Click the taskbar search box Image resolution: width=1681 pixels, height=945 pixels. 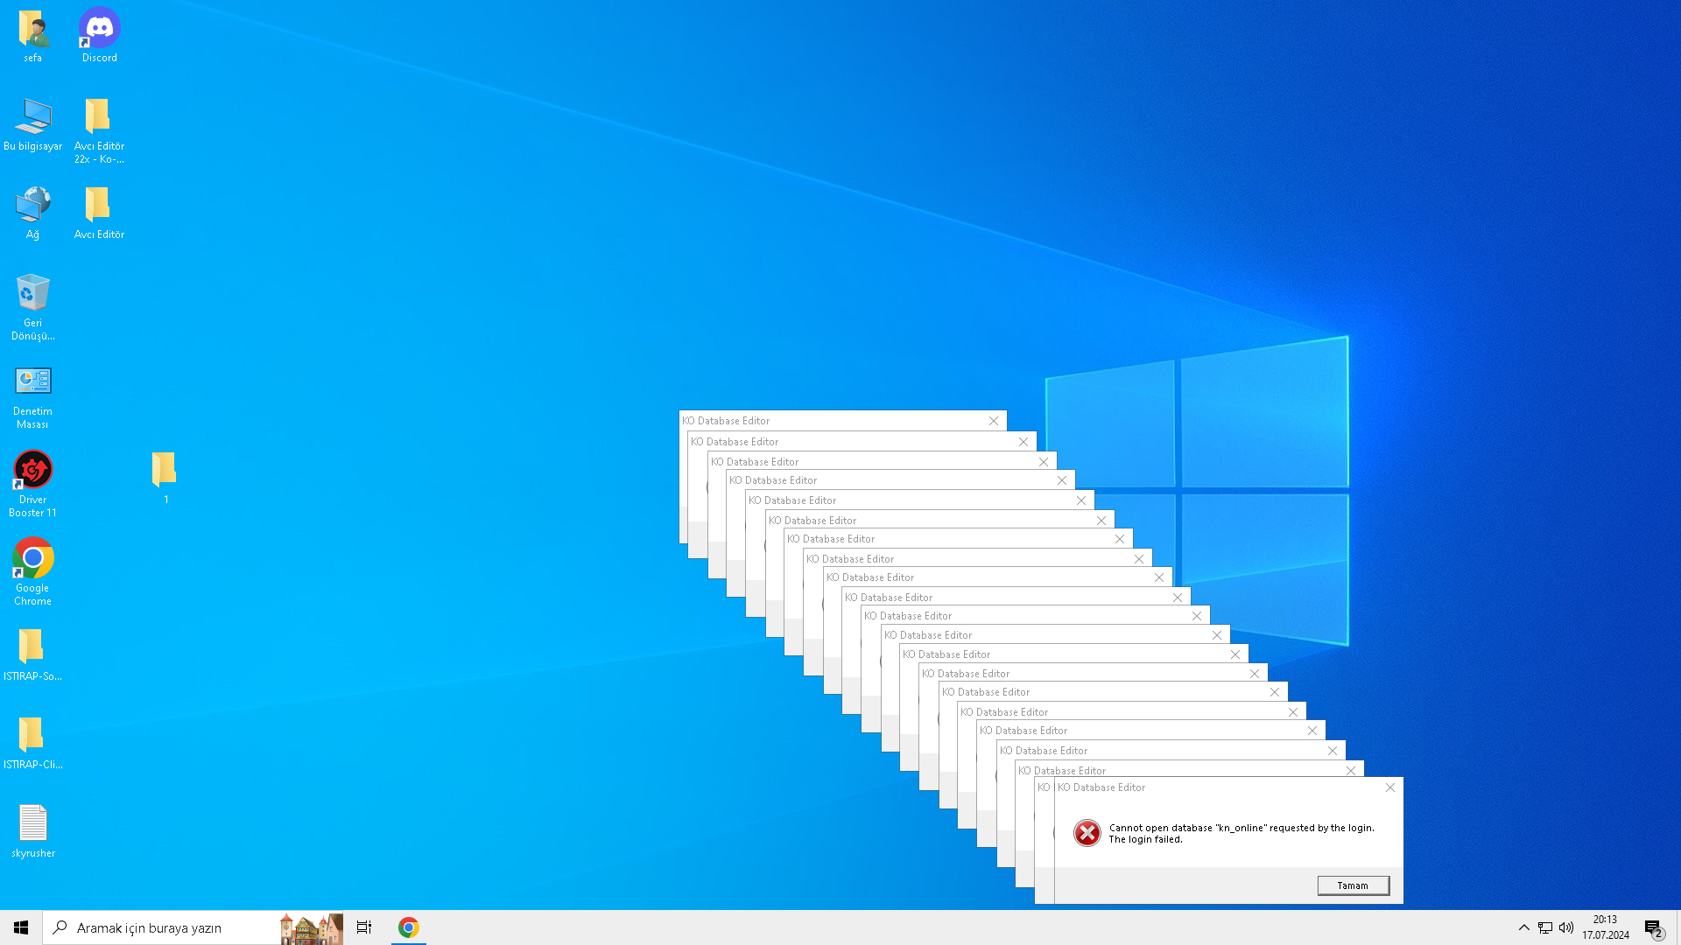point(193,927)
